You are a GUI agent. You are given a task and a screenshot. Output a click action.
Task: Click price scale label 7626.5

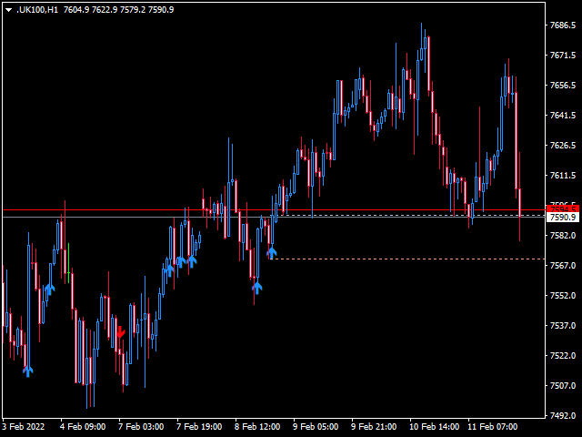(x=563, y=146)
